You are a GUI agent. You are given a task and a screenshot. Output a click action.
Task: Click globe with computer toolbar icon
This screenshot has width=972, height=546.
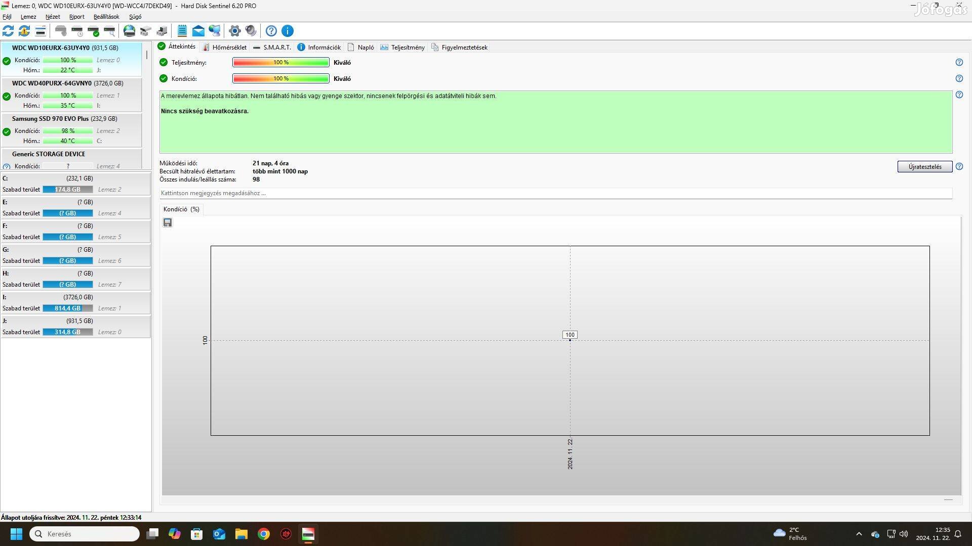tap(215, 31)
